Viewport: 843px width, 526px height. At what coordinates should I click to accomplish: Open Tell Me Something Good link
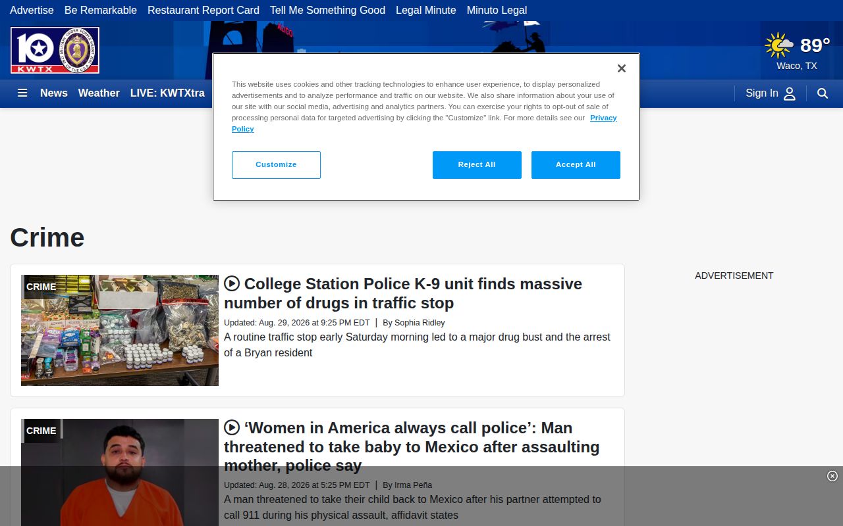click(327, 10)
